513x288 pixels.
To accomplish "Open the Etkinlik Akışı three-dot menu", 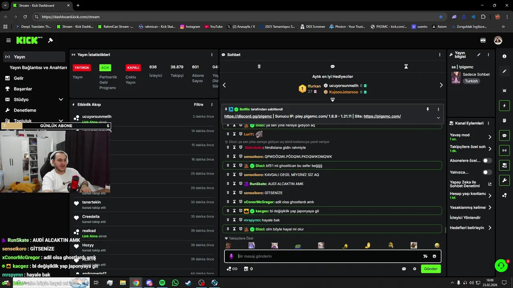I will 212,105.
